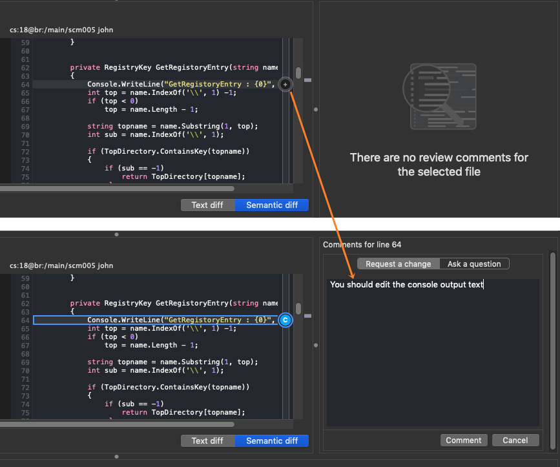The width and height of the screenshot is (560, 467).
Task: Click the horizontal scrollbar in top code view
Action: coord(117,189)
